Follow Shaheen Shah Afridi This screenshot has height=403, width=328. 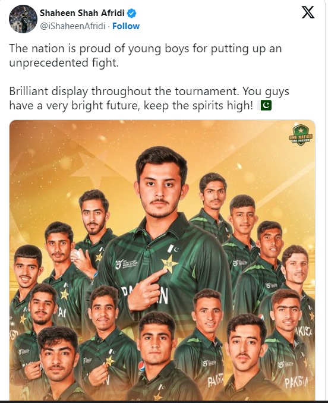(126, 26)
